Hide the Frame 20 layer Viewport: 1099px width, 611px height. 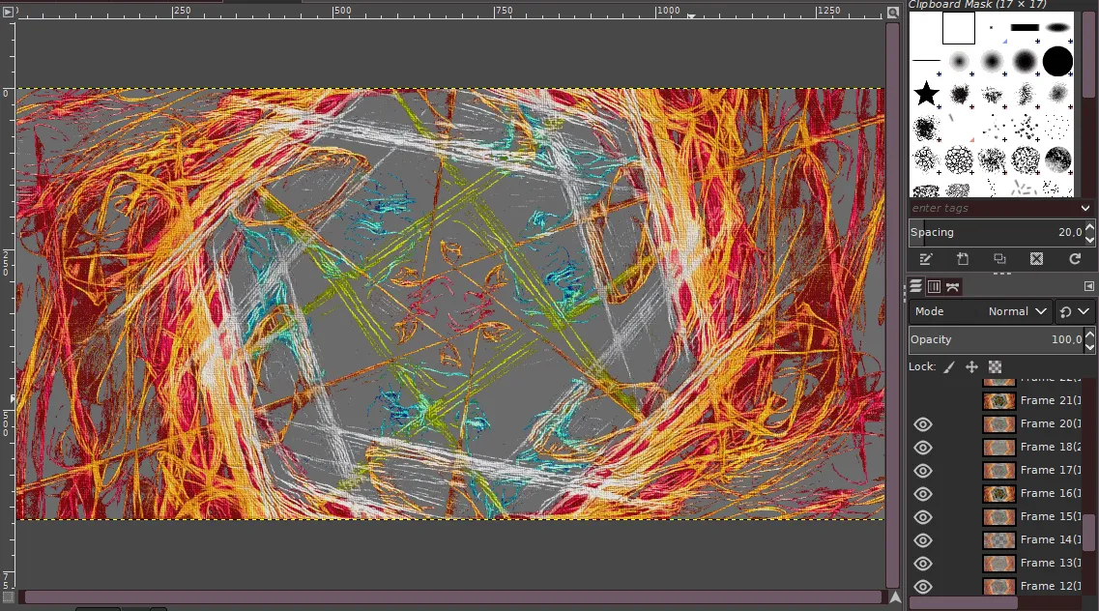coord(923,423)
